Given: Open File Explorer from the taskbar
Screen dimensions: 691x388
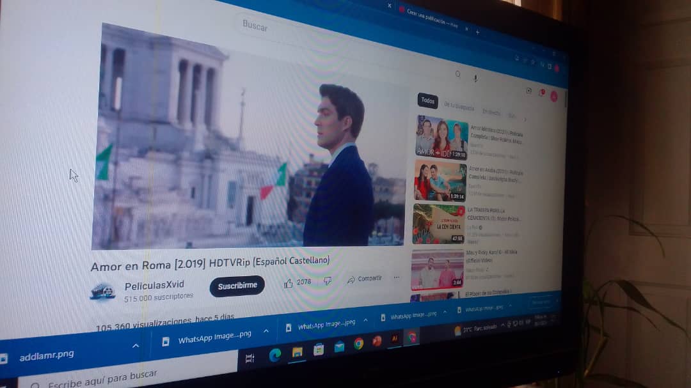Looking at the screenshot, I should [x=298, y=352].
